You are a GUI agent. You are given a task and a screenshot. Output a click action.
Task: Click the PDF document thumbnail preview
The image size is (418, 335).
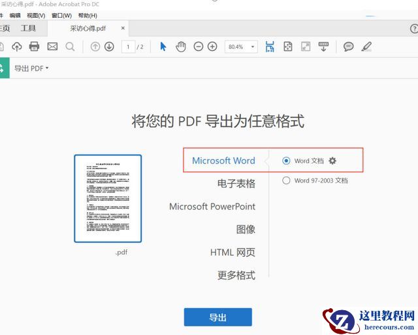coord(108,198)
